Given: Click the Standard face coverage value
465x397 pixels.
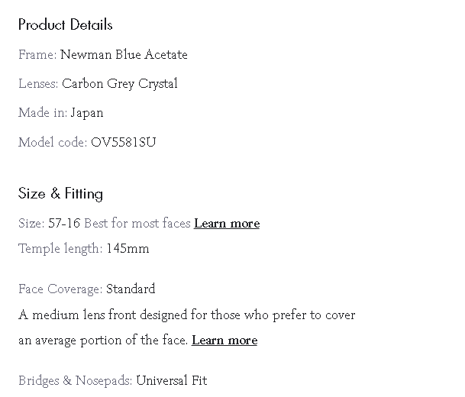Looking at the screenshot, I should [131, 289].
